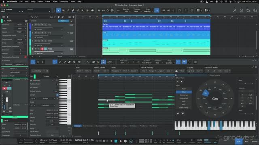The width and height of the screenshot is (259, 145).
Task: Toggle Retrospective Recording indicator in the inspector
Action: [x=25, y=57]
